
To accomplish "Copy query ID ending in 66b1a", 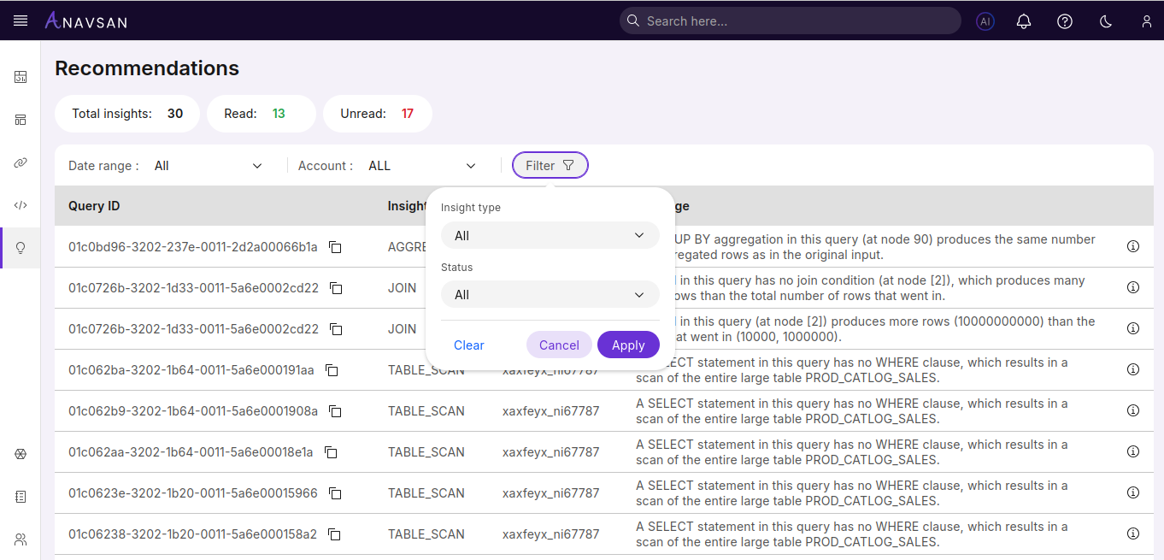I will coord(336,247).
